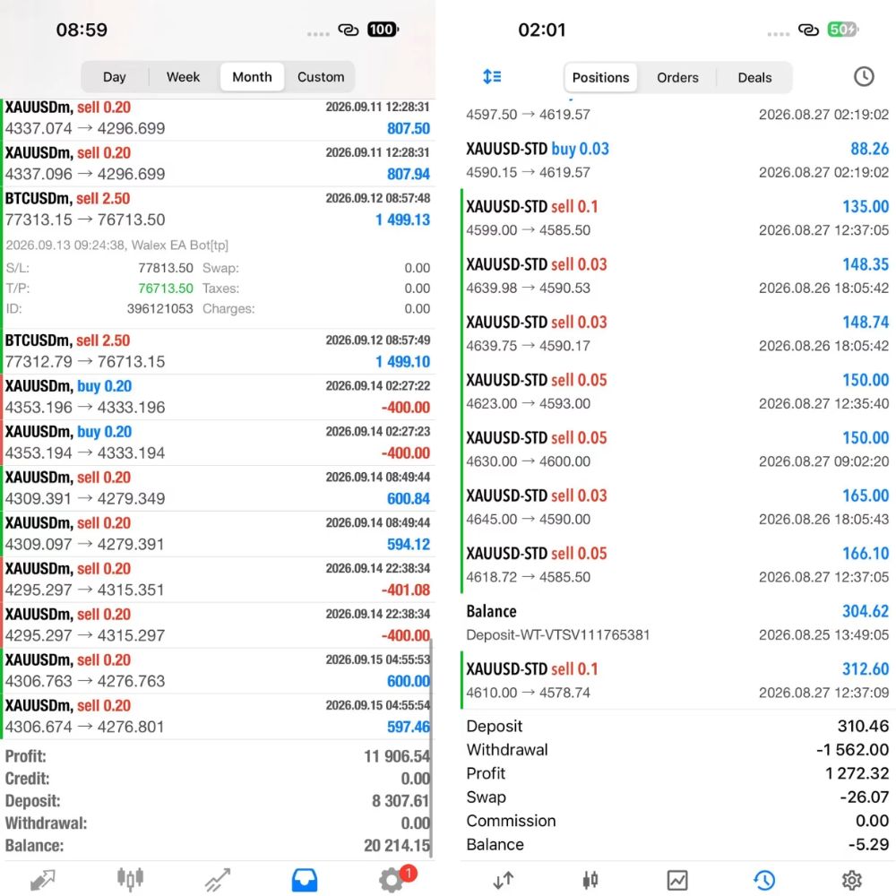
Task: Expand the XAUUSDm sell trade with profit 807.50
Action: click(x=218, y=118)
